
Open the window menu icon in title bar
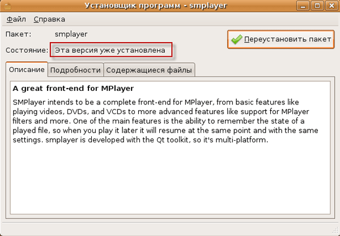(x=8, y=6)
